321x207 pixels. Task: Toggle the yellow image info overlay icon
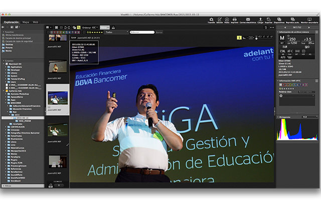pos(239,38)
